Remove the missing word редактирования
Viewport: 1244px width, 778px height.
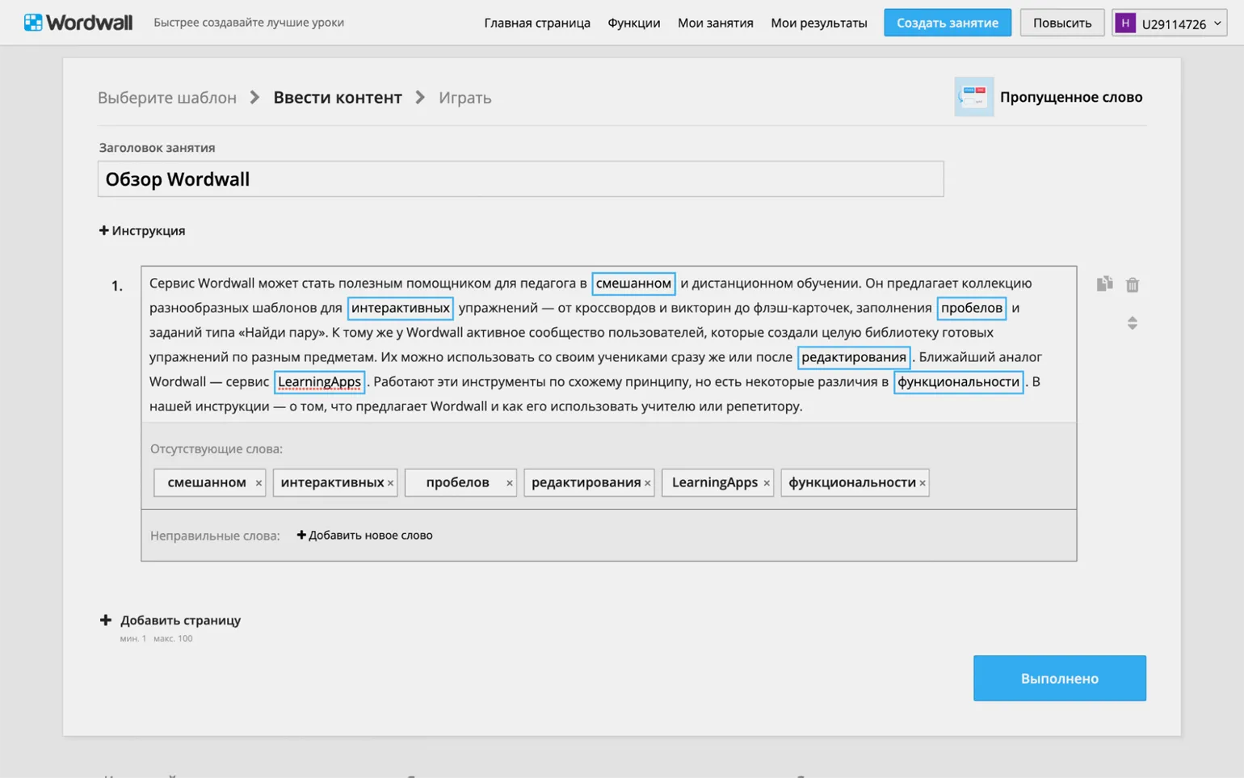click(x=647, y=483)
